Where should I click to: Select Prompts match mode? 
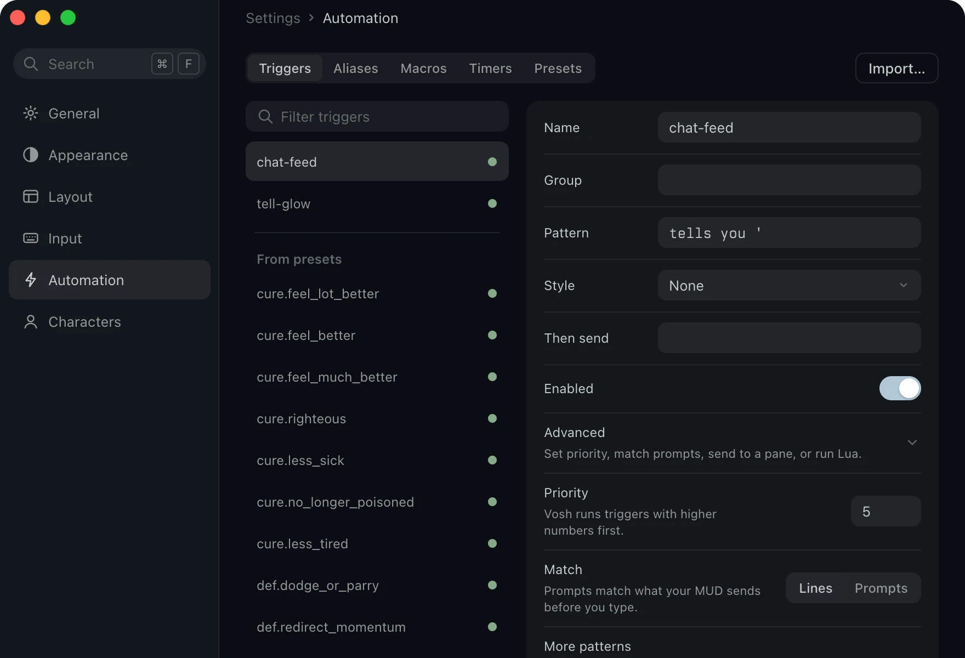(x=881, y=588)
